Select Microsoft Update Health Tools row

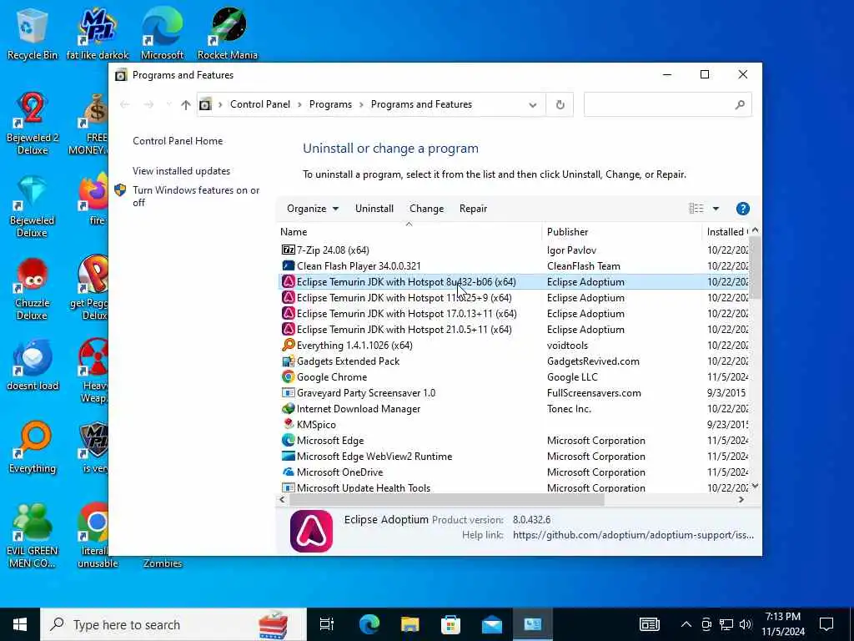(514, 487)
